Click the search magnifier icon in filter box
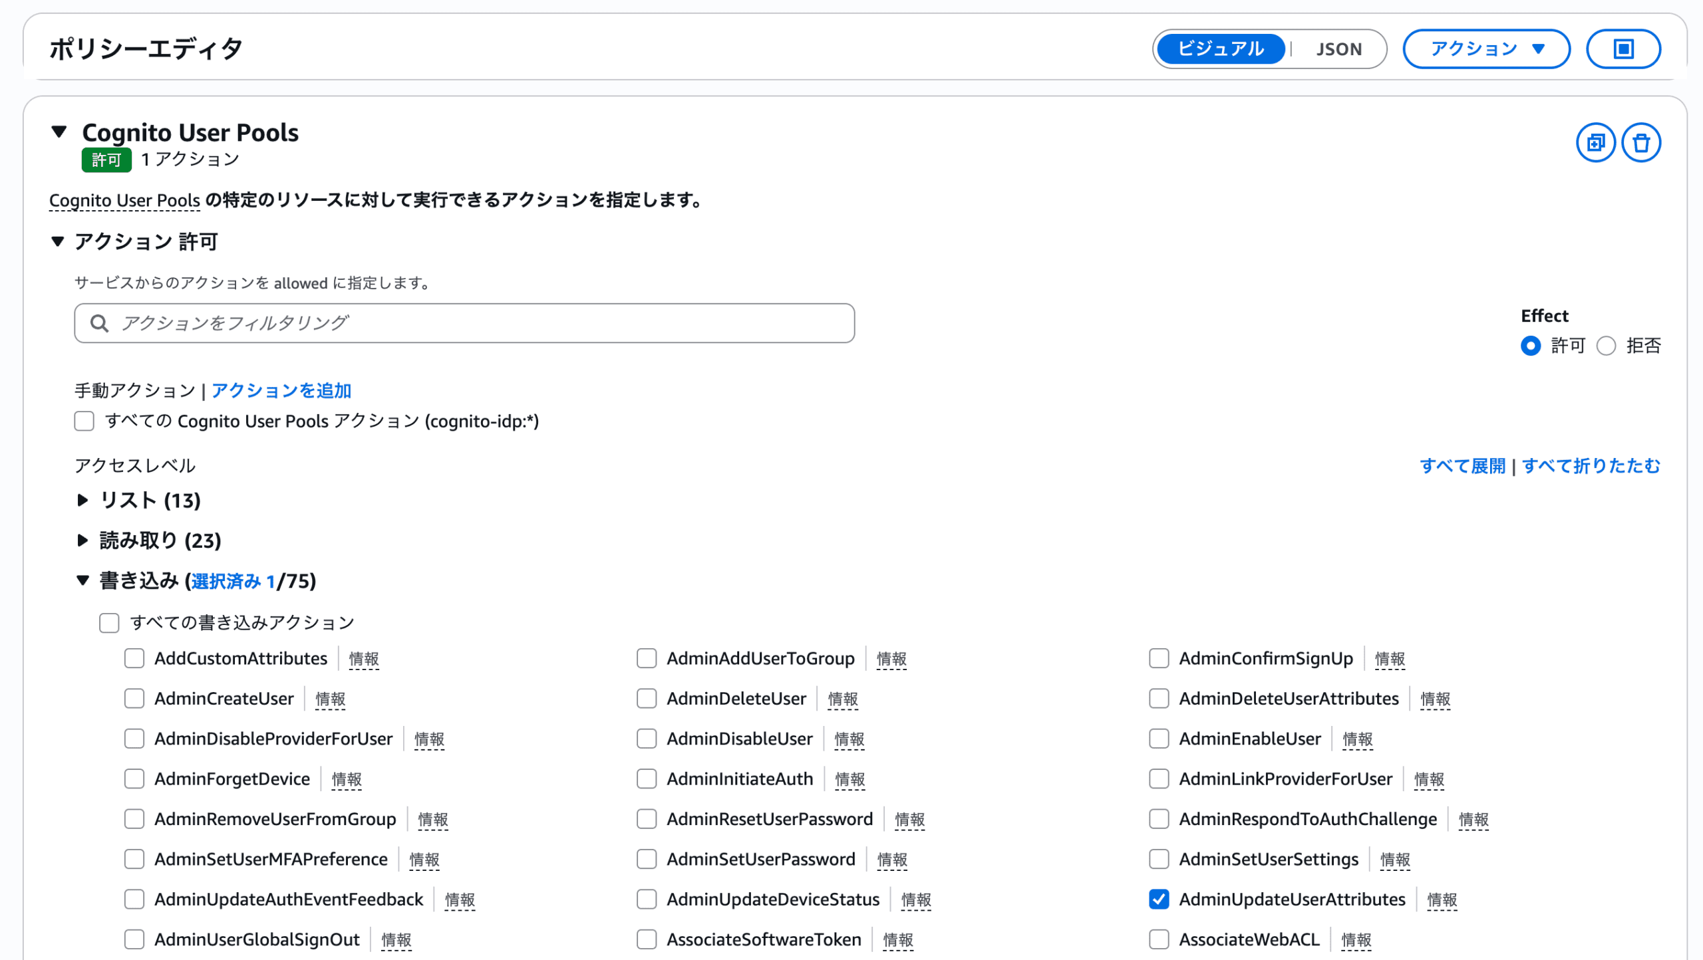Screen dimensions: 1703x960 tap(100, 323)
